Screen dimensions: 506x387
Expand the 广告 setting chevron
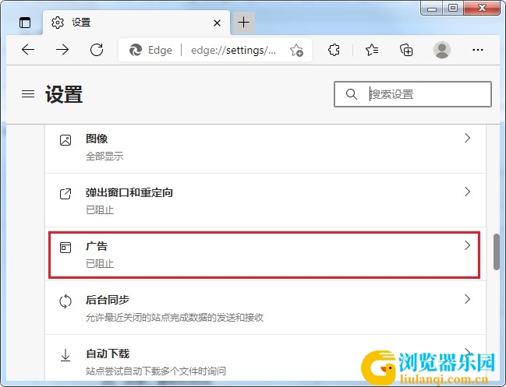point(467,245)
